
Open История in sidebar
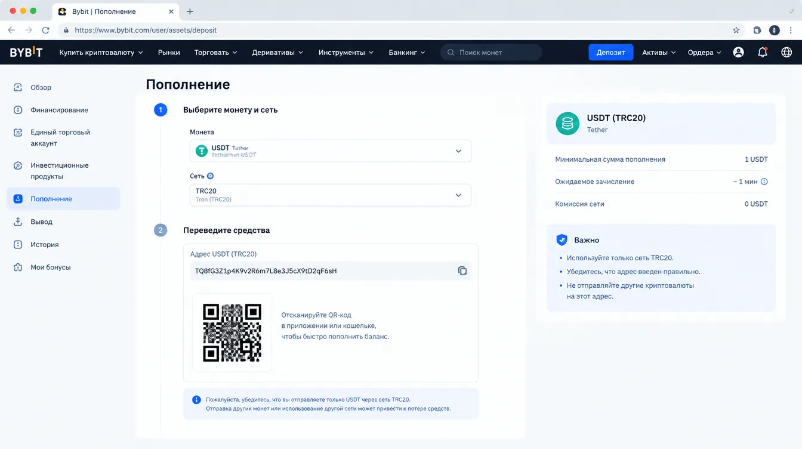click(45, 244)
